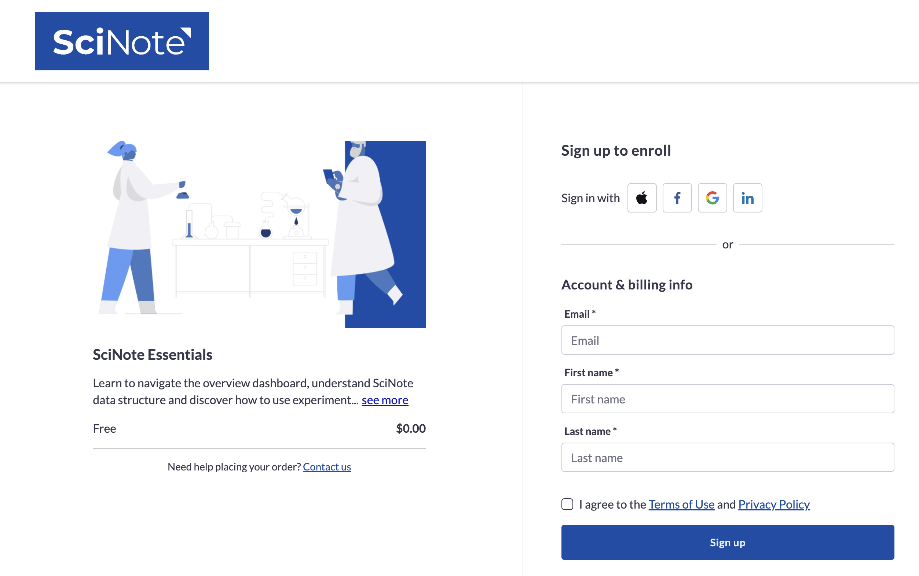Image resolution: width=919 pixels, height=576 pixels.
Task: Click the SciNote Essentials course title
Action: [x=153, y=355]
